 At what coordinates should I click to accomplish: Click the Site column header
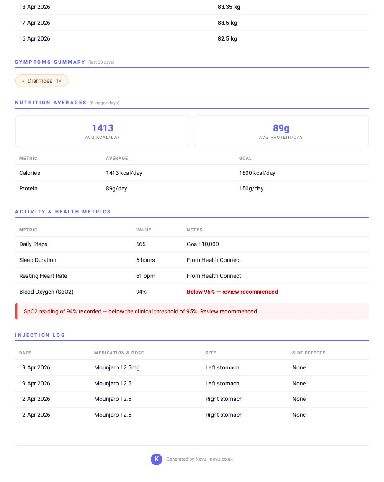click(x=211, y=353)
